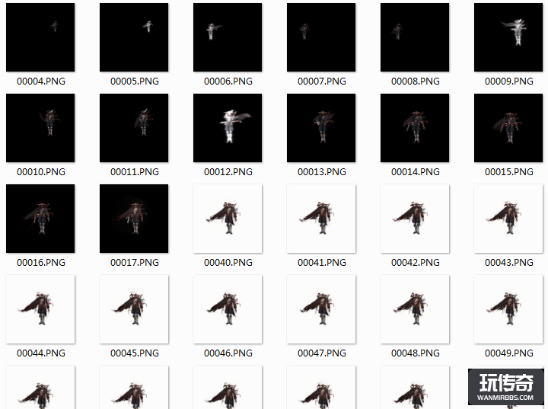
Task: Select the 00047.PNG thumbnail image
Action: (x=321, y=309)
